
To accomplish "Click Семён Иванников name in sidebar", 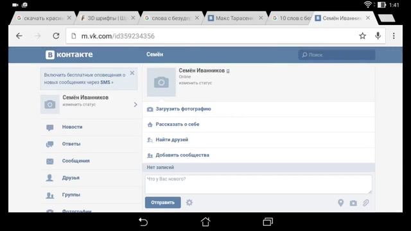I will tap(85, 98).
